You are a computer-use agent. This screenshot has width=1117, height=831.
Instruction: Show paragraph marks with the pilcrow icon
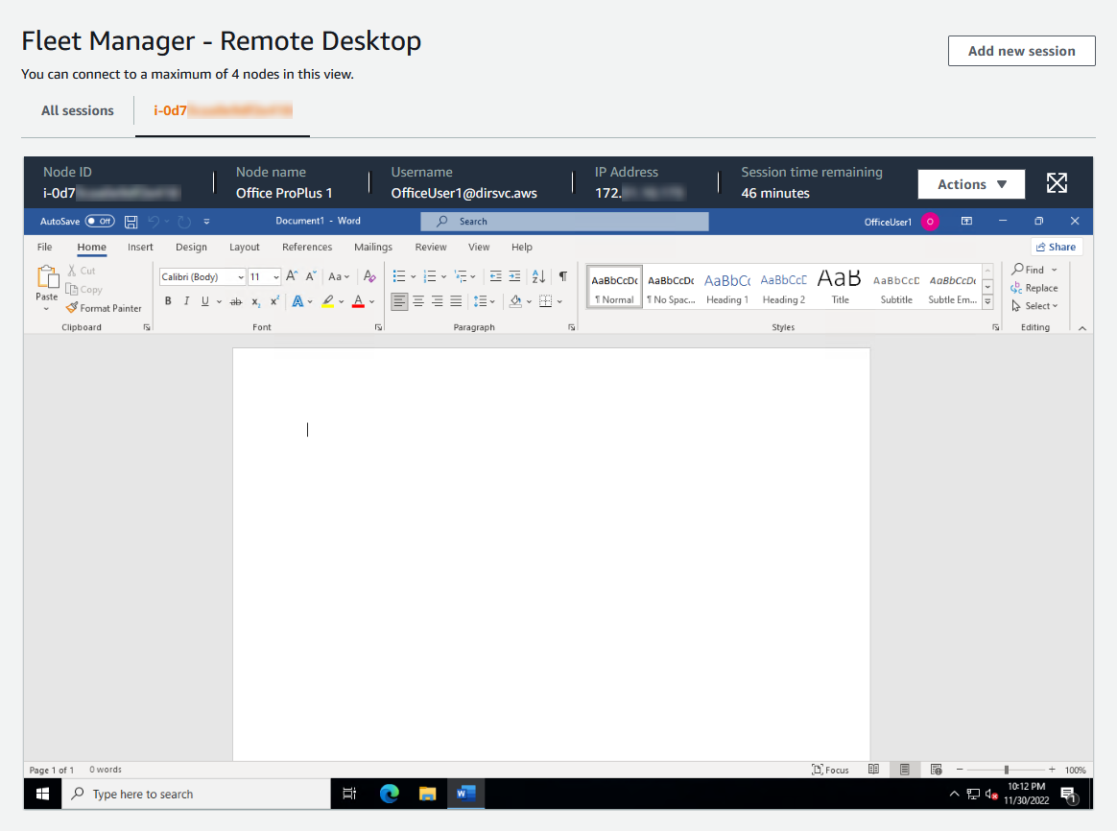563,275
